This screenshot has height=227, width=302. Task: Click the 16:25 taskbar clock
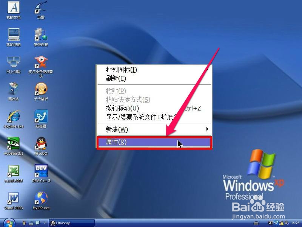pyautogui.click(x=295, y=223)
